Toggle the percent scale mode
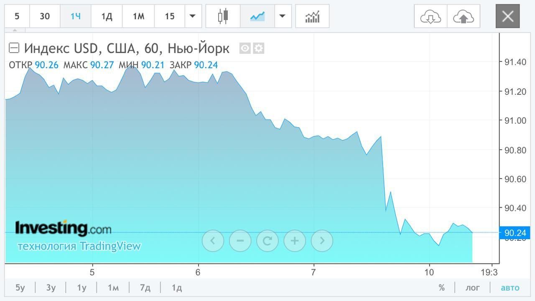This screenshot has height=301, width=535. (x=442, y=288)
